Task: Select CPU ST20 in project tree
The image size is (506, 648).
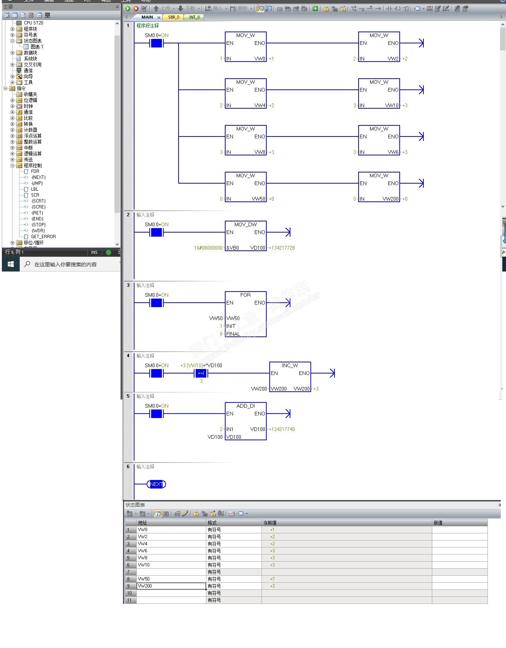Action: click(33, 23)
